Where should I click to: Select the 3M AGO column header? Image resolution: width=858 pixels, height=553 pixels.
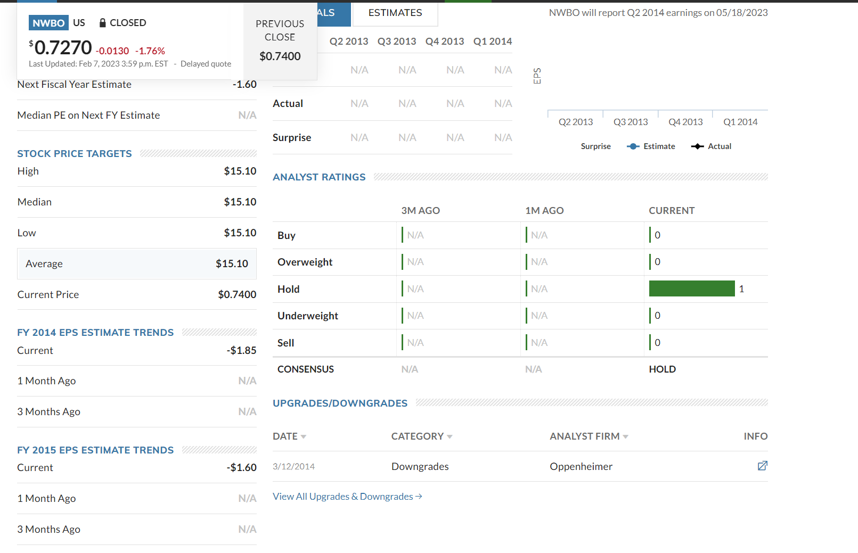[x=421, y=211]
